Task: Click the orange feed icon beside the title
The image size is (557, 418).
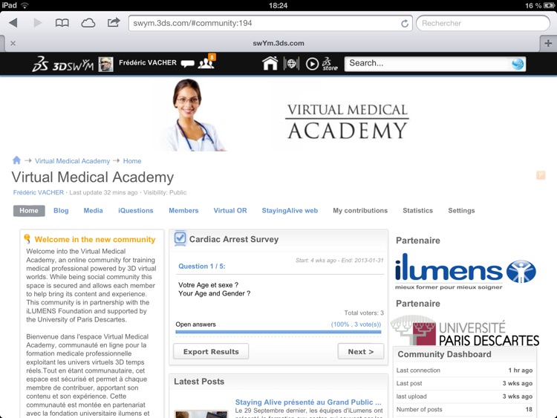Action: coord(541,174)
